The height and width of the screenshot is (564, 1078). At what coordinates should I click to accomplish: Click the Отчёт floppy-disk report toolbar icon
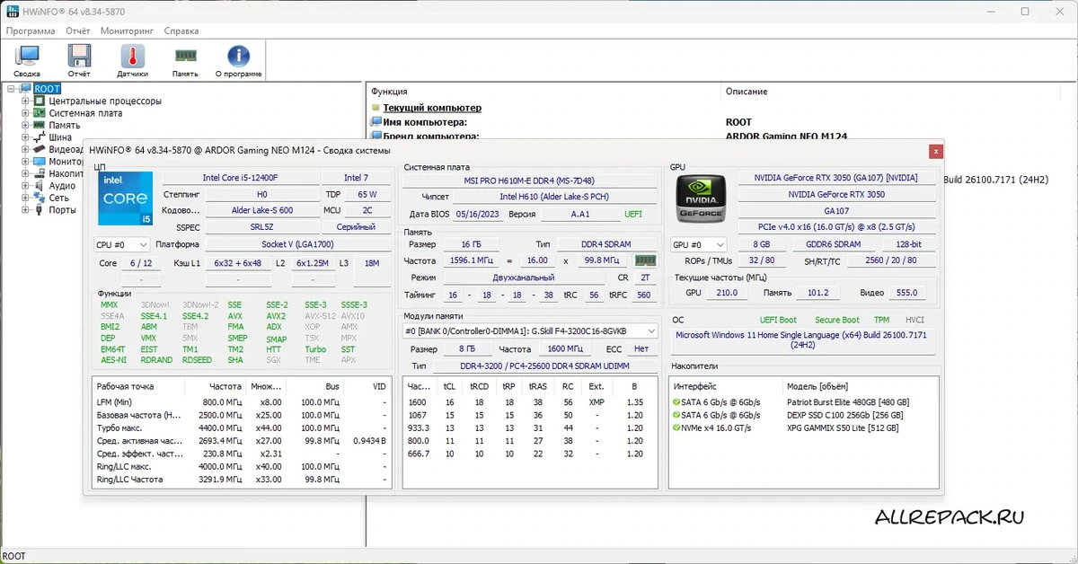coord(79,61)
